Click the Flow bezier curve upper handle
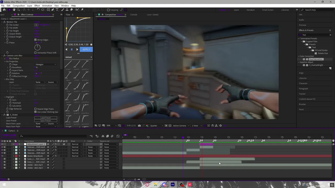 (x=77, y=18)
